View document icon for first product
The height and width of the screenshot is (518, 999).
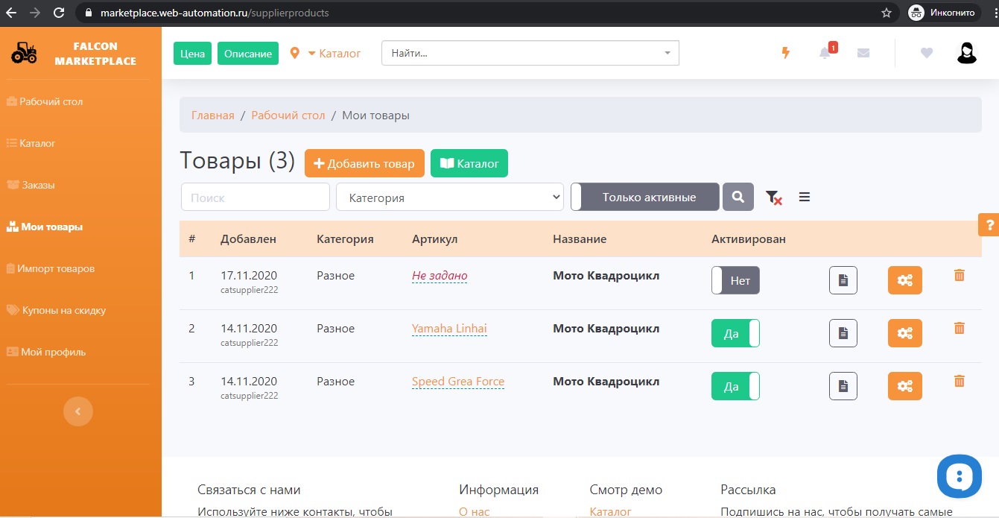click(x=843, y=280)
